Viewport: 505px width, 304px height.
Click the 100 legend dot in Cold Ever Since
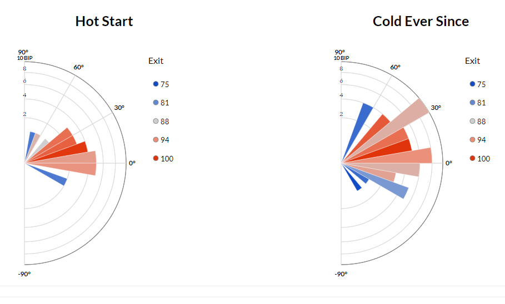tap(472, 159)
